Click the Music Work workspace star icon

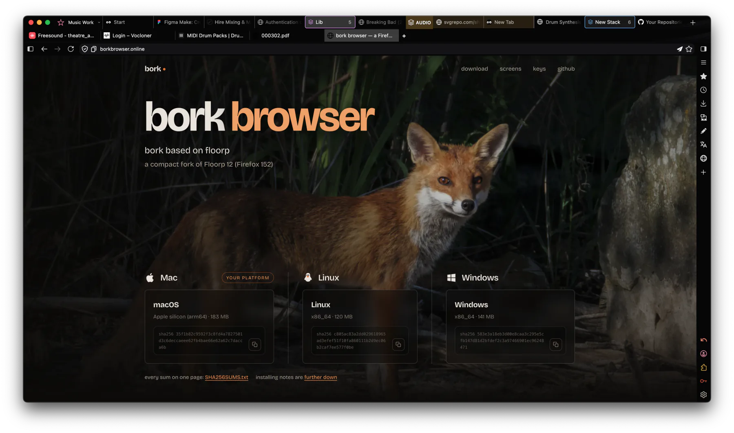pyautogui.click(x=61, y=22)
